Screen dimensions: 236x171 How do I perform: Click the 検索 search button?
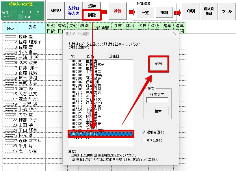tap(158, 111)
